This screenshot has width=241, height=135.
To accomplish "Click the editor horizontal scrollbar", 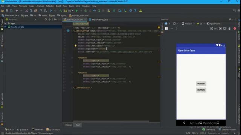I will (x=111, y=121).
